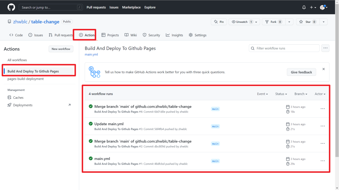Open the notifications bell
The height and width of the screenshot is (190, 339).
click(304, 7)
